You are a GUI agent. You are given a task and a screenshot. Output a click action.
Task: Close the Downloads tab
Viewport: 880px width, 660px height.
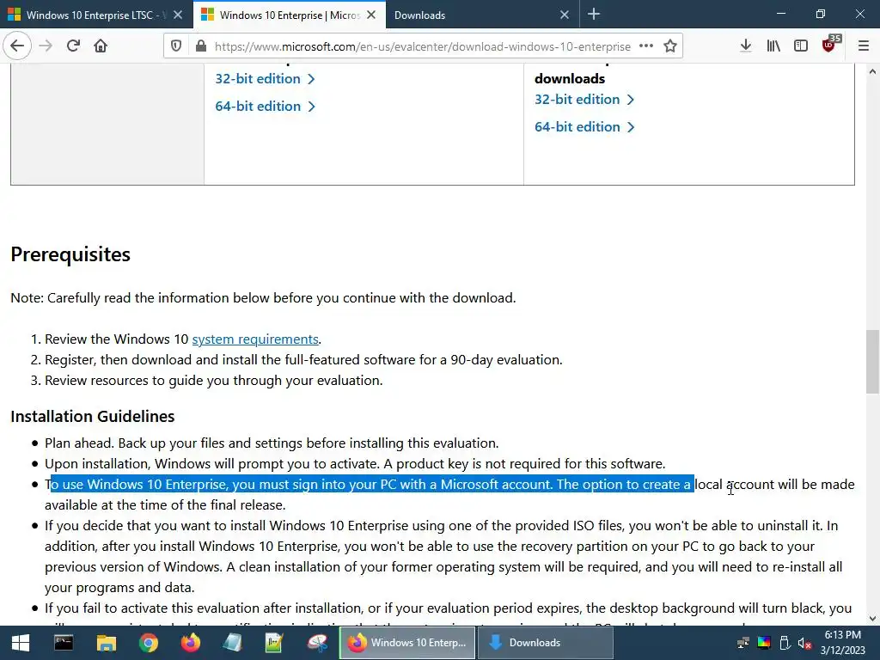[565, 15]
